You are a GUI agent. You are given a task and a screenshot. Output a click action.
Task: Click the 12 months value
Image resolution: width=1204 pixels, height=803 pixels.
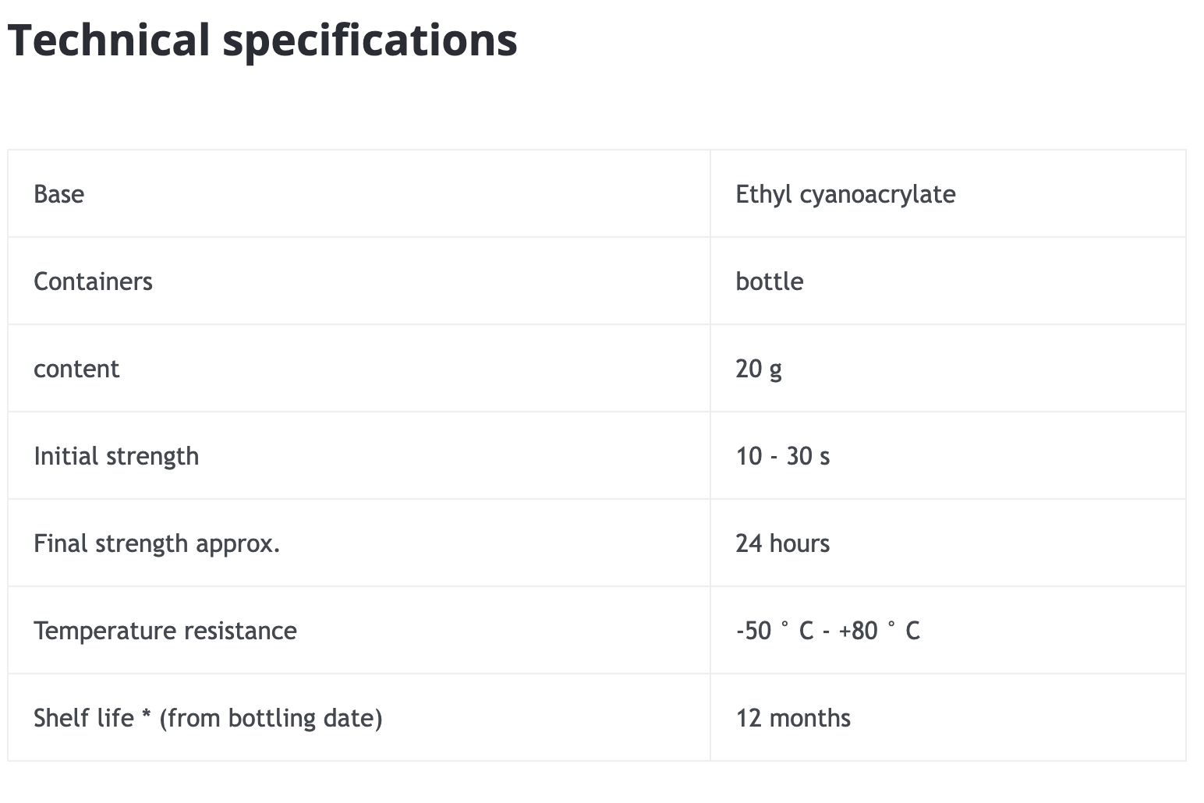[793, 718]
